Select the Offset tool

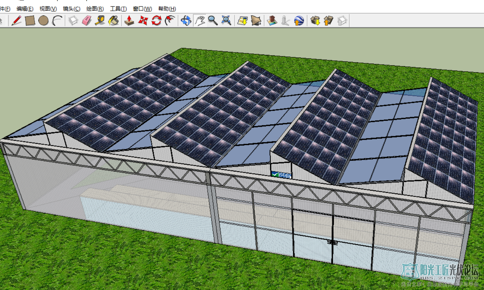[170, 21]
